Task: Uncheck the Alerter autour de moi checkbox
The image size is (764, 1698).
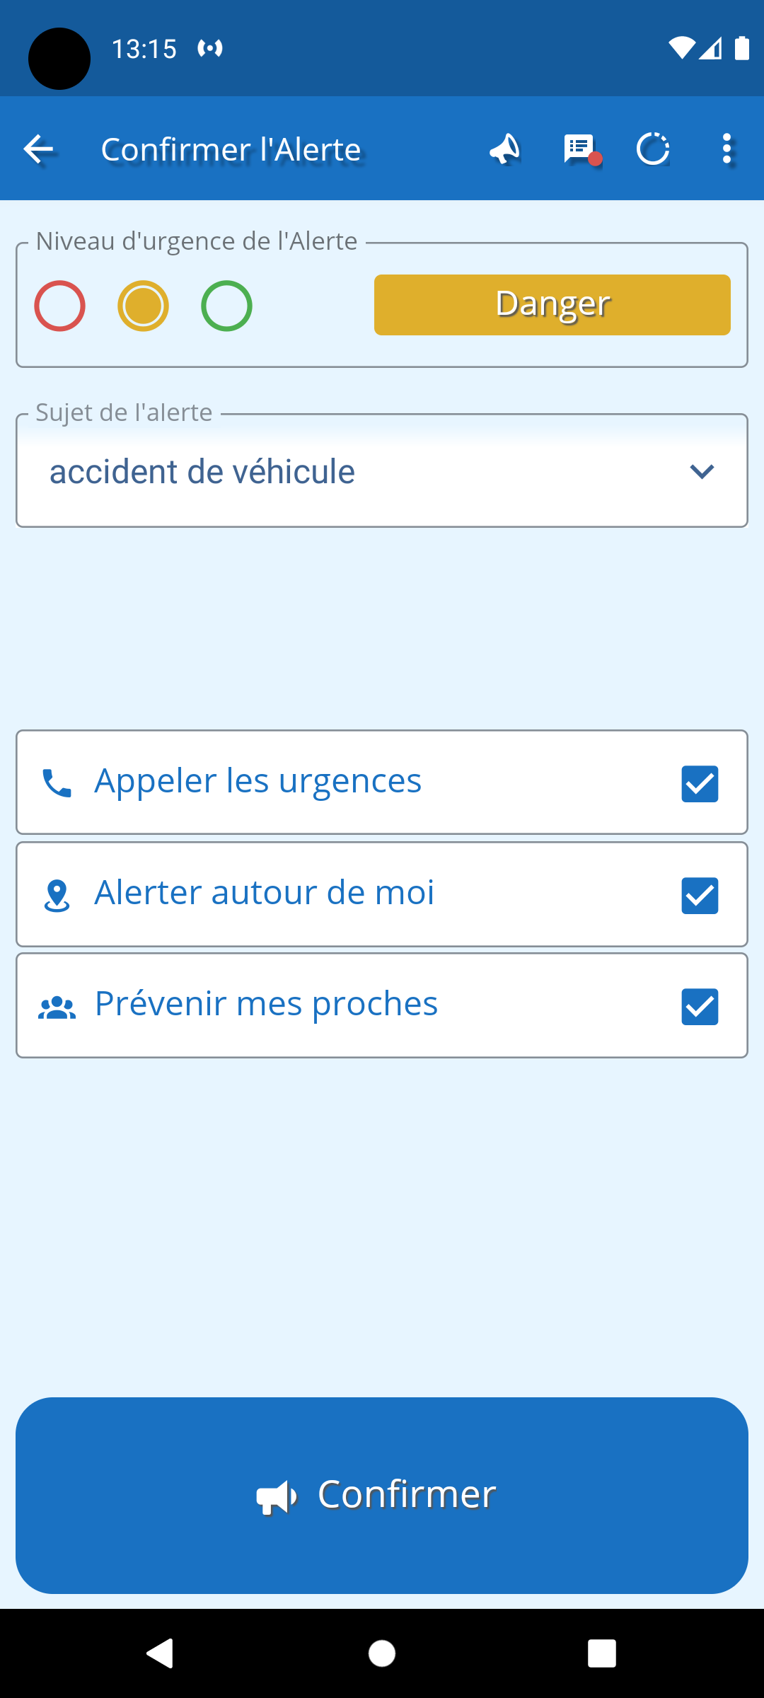Action: point(700,896)
